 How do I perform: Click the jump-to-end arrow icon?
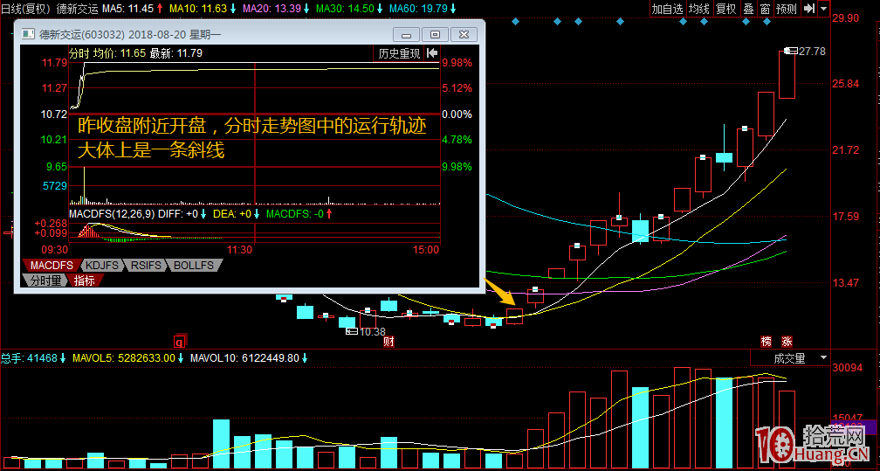point(808,9)
